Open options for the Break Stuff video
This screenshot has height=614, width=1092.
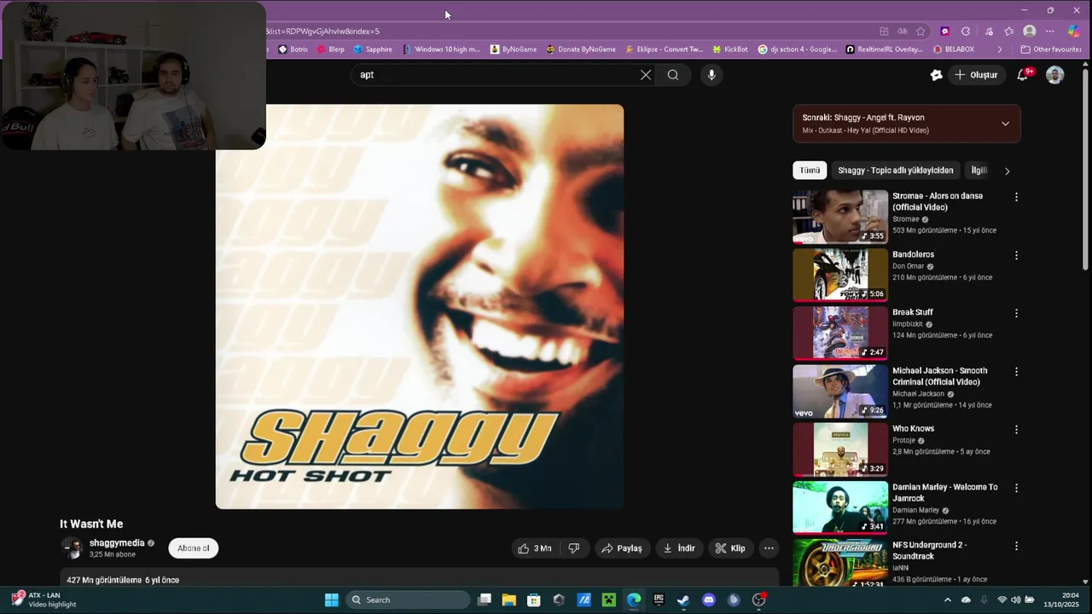(1016, 313)
